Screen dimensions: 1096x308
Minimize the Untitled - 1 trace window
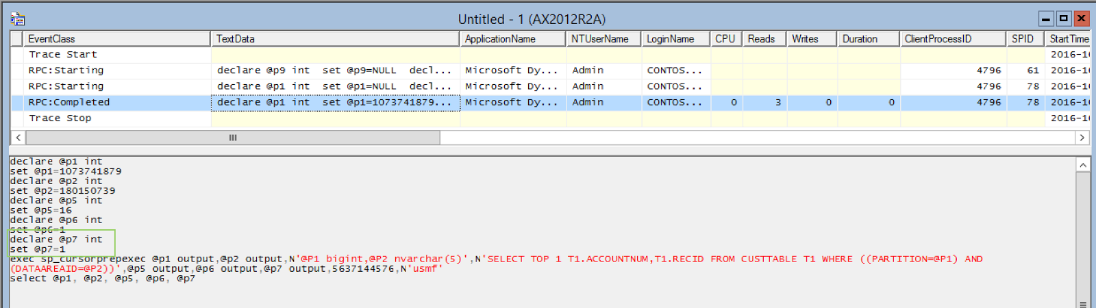(1046, 18)
